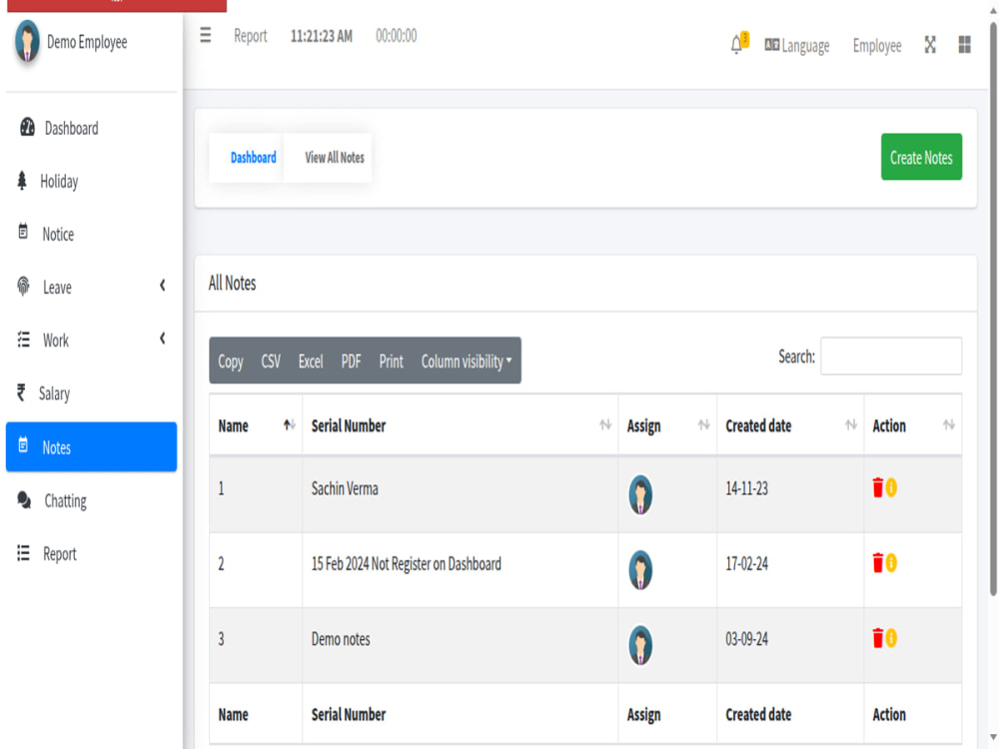Screen dimensions: 999x749
Task: Click the Chatting bubbles icon
Action: [x=24, y=500]
